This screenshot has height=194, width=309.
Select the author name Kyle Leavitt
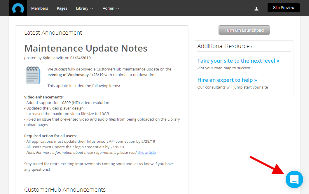pos(53,58)
